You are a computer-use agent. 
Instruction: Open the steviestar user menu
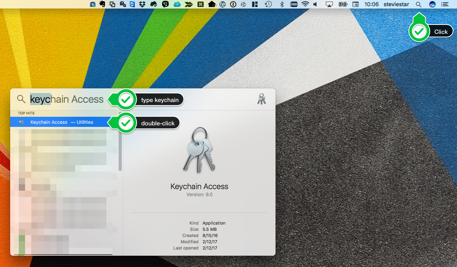[397, 4]
